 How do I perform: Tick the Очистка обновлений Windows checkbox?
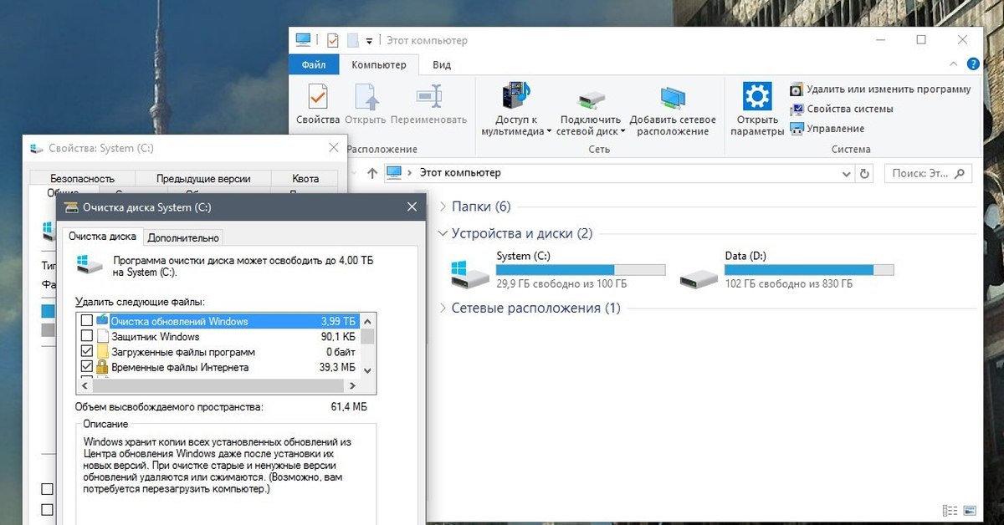[87, 321]
